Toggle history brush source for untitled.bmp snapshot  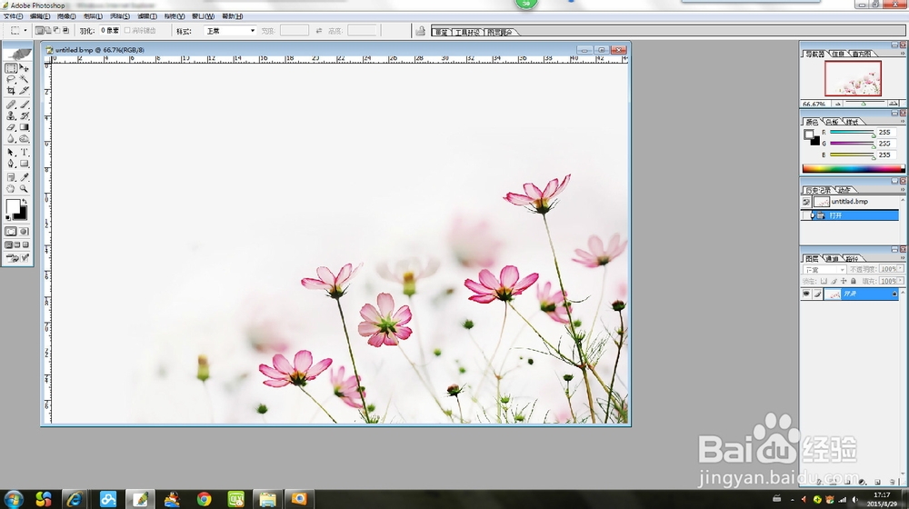(806, 202)
